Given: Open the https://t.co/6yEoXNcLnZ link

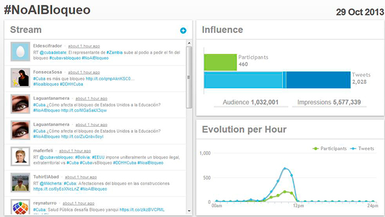Looking at the screenshot, I should [56, 189].
